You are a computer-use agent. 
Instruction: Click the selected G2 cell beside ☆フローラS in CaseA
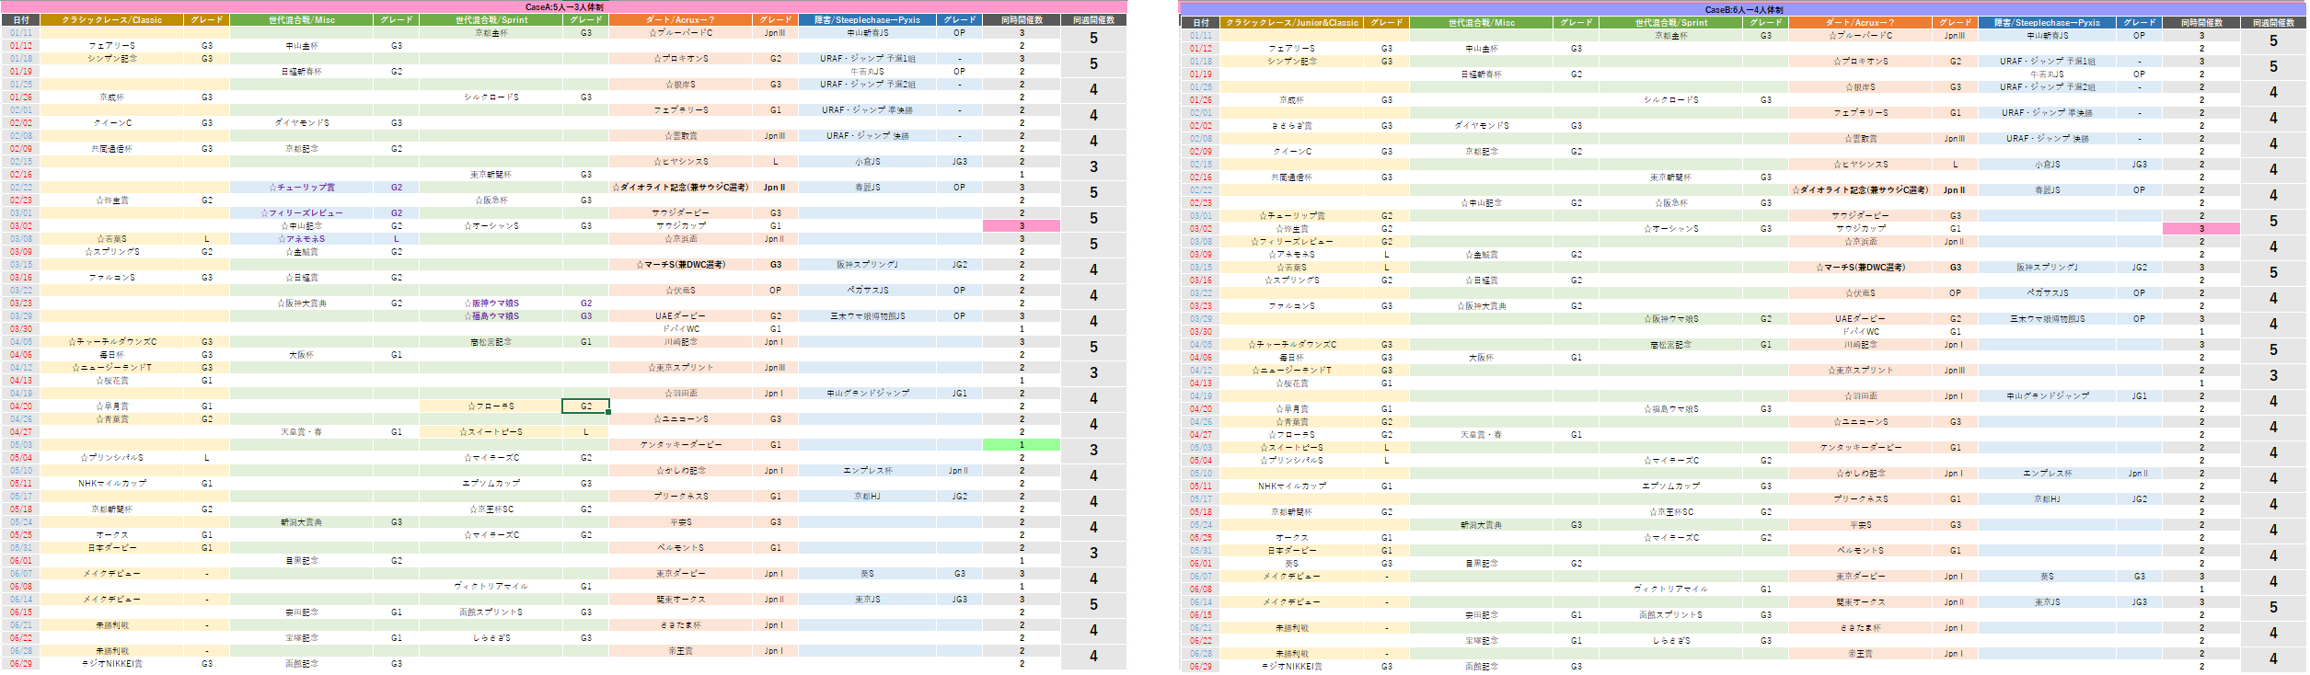pos(585,406)
